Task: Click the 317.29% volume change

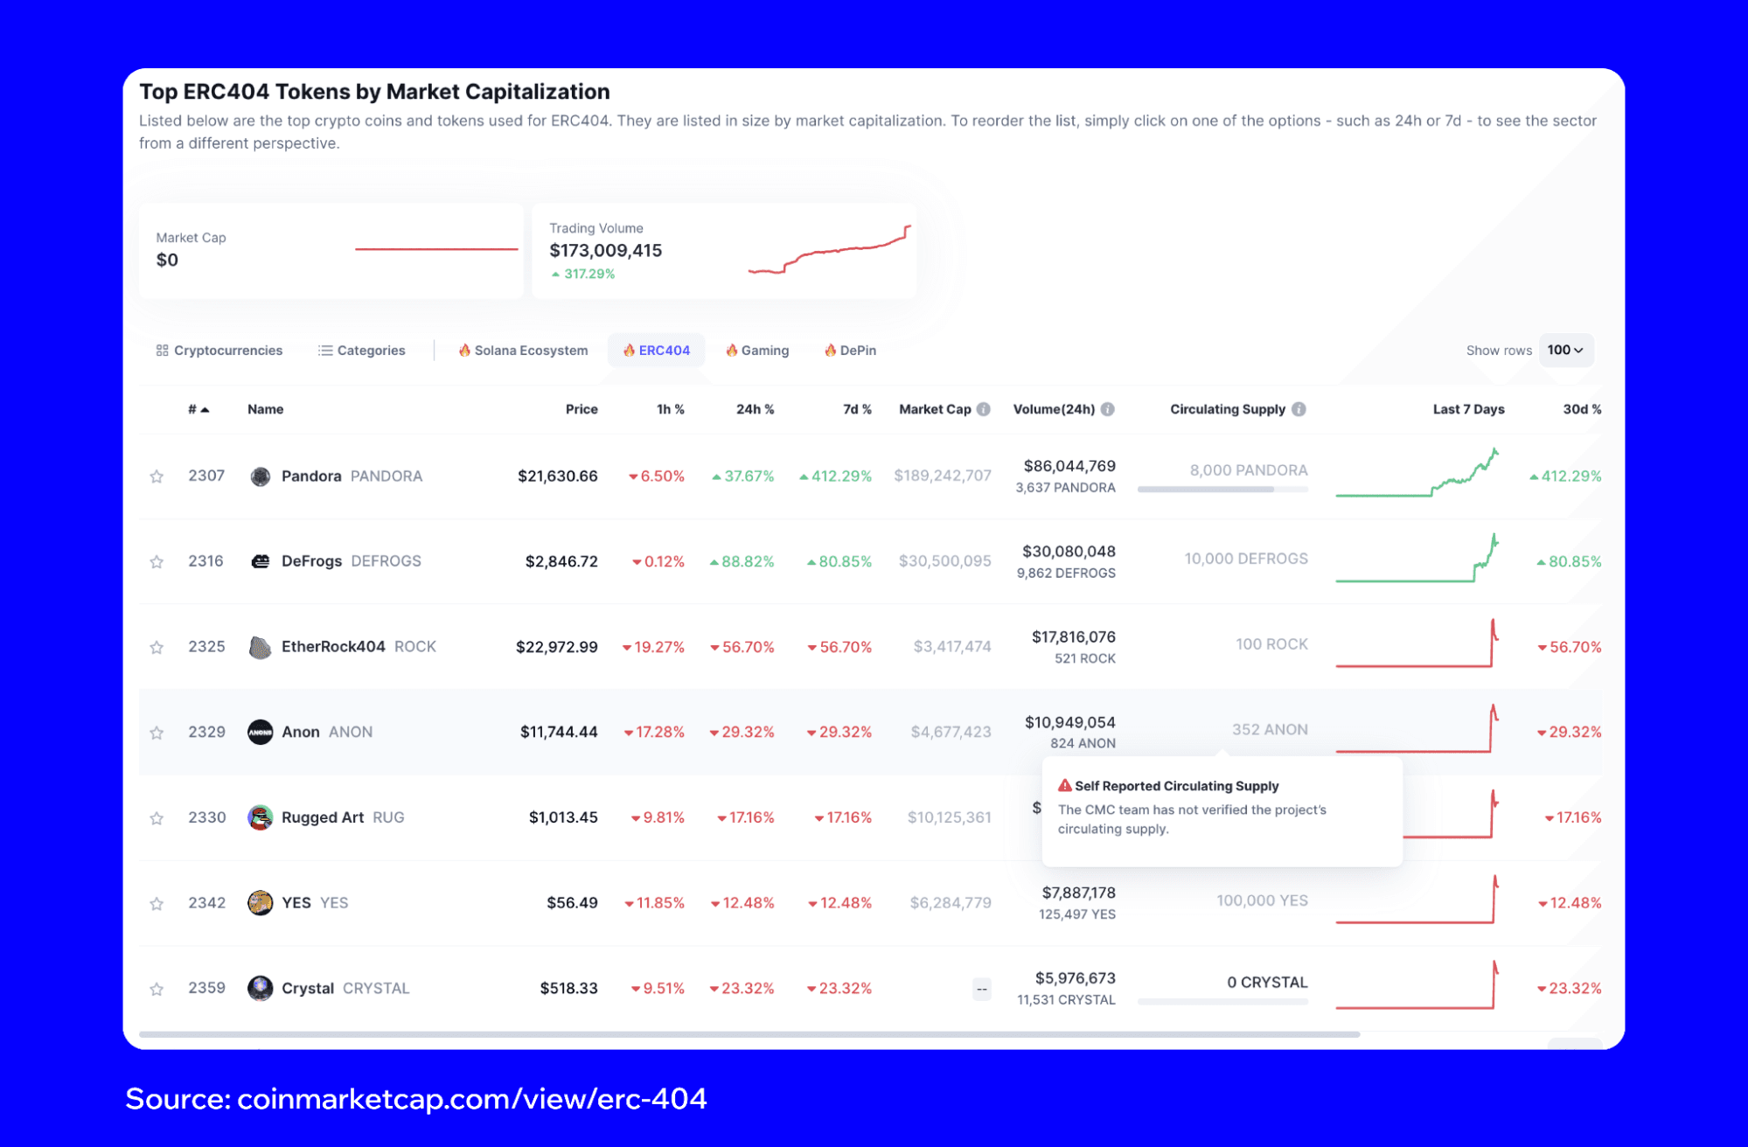Action: [x=583, y=275]
